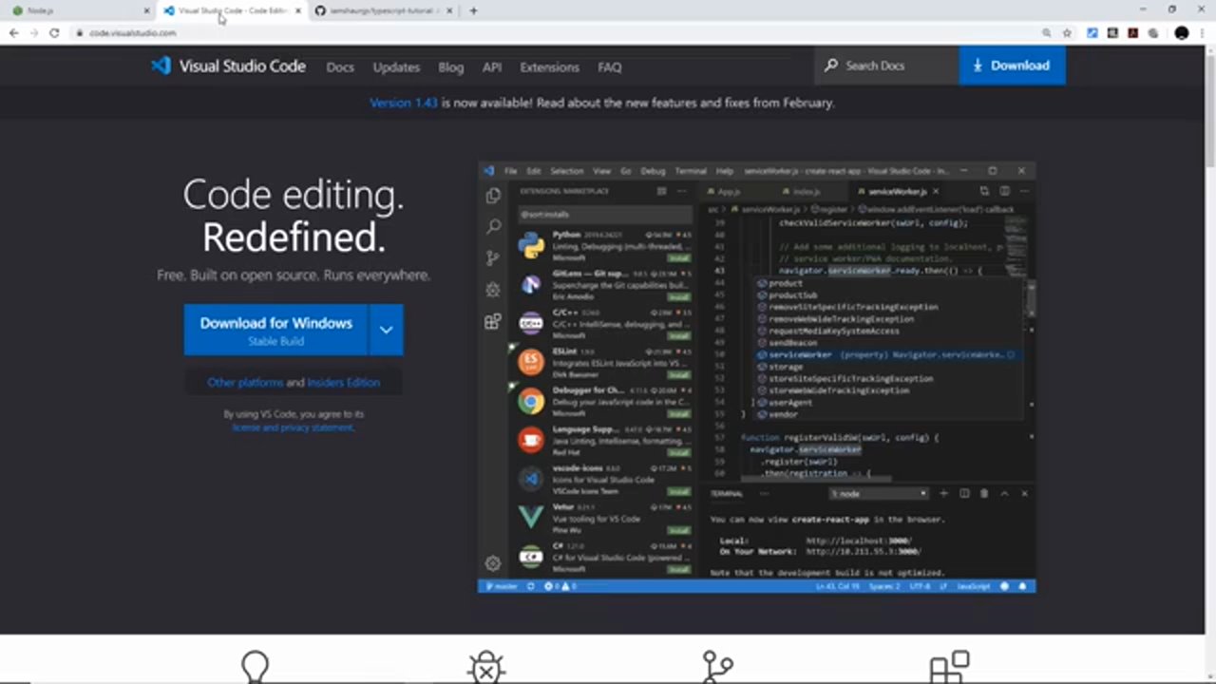Open the Docs page from site navigation
Viewport: 1216px width, 684px height.
pyautogui.click(x=340, y=67)
